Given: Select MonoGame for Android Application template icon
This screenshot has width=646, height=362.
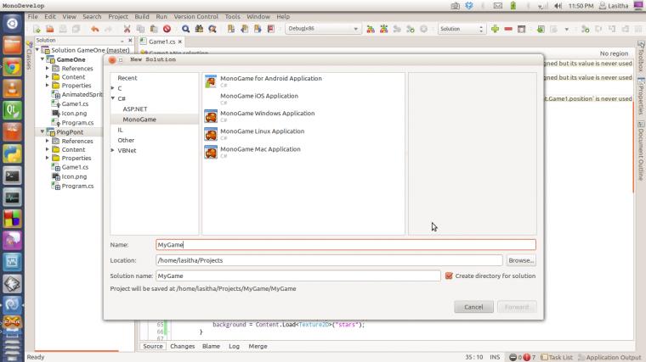Looking at the screenshot, I should tap(211, 81).
